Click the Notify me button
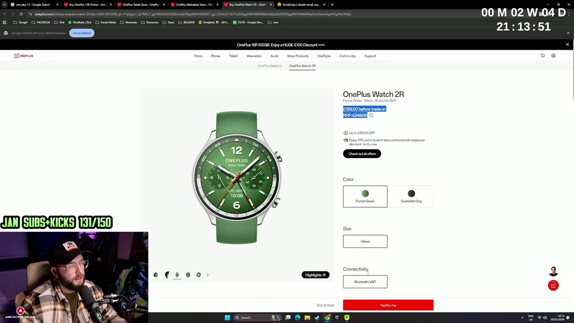This screenshot has width=574, height=323. click(x=388, y=305)
